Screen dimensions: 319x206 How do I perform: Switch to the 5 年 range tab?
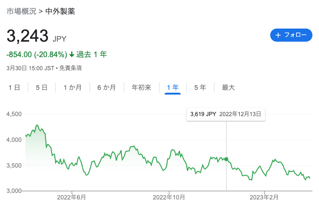coord(200,88)
